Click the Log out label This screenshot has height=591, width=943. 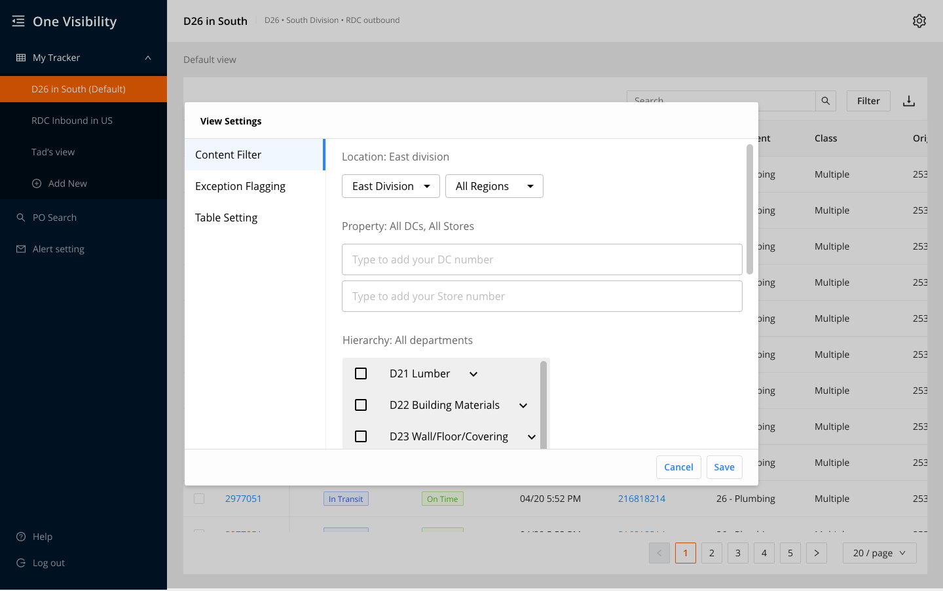tap(48, 563)
